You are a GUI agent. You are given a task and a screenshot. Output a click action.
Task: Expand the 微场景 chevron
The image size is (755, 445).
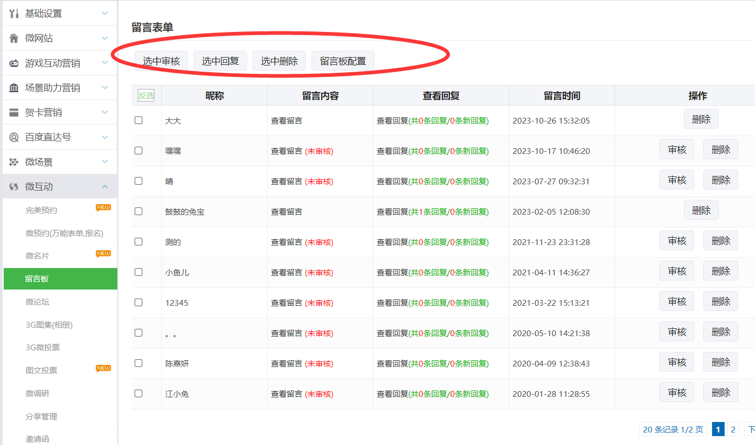105,162
